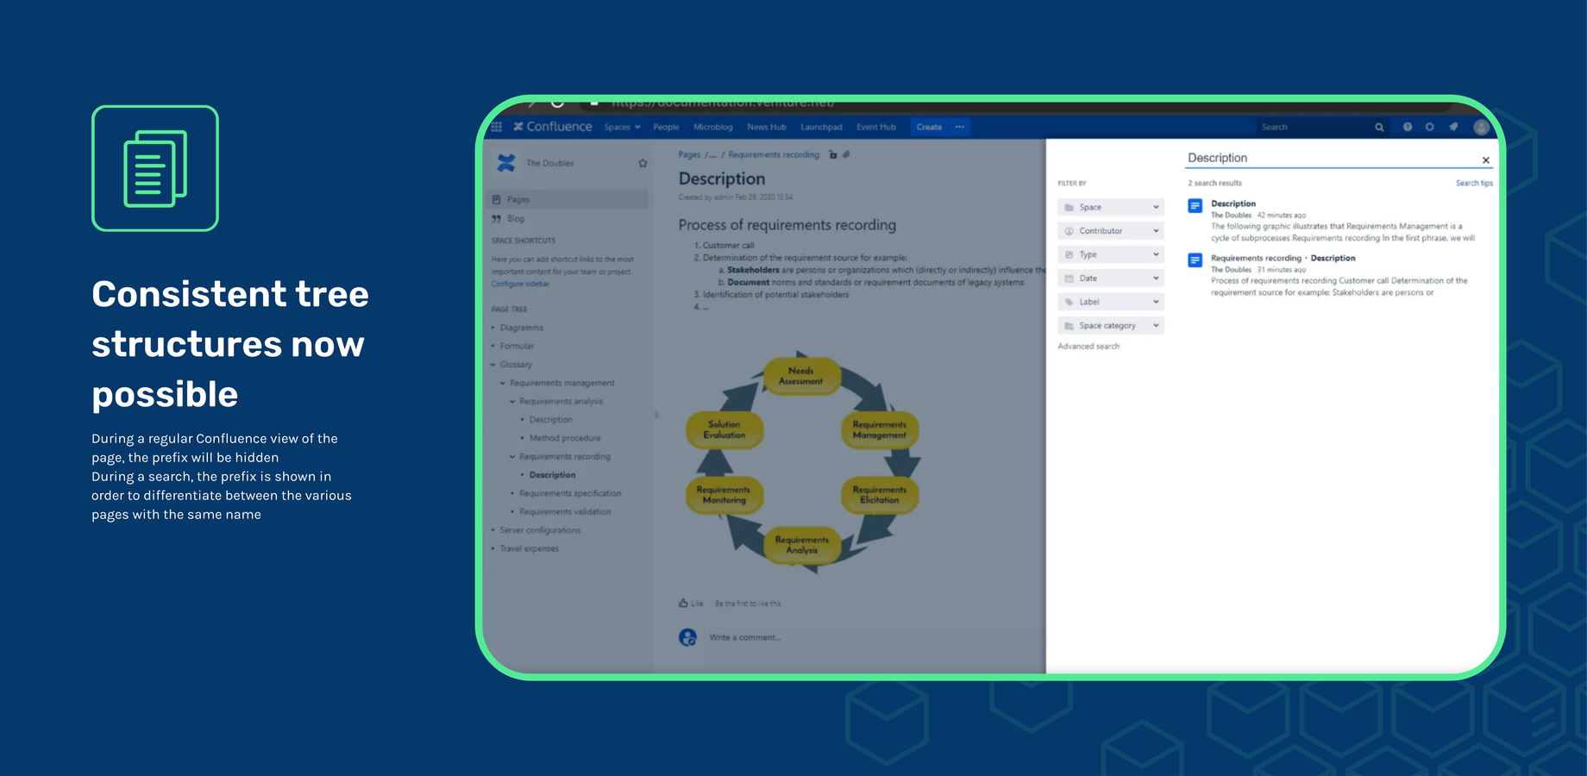Screen dimensions: 1587x776
Task: Click the page restrictions unlock icon
Action: click(833, 155)
